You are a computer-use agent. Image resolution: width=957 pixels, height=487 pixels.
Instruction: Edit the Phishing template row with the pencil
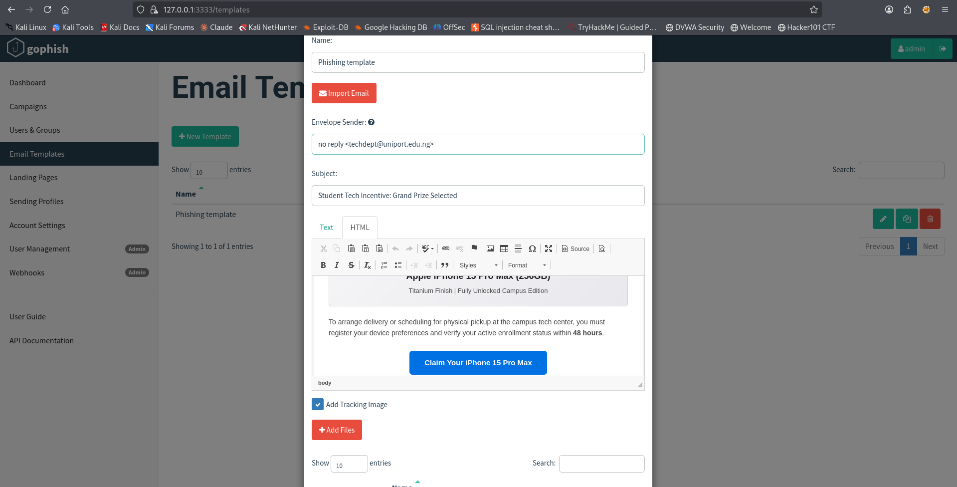pyautogui.click(x=883, y=219)
